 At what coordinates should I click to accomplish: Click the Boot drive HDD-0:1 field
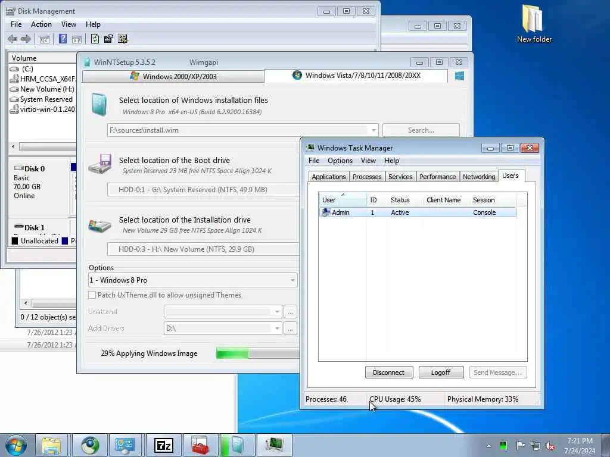pyautogui.click(x=204, y=190)
